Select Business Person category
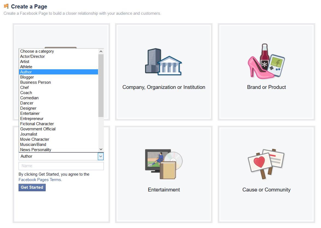 pyautogui.click(x=58, y=82)
